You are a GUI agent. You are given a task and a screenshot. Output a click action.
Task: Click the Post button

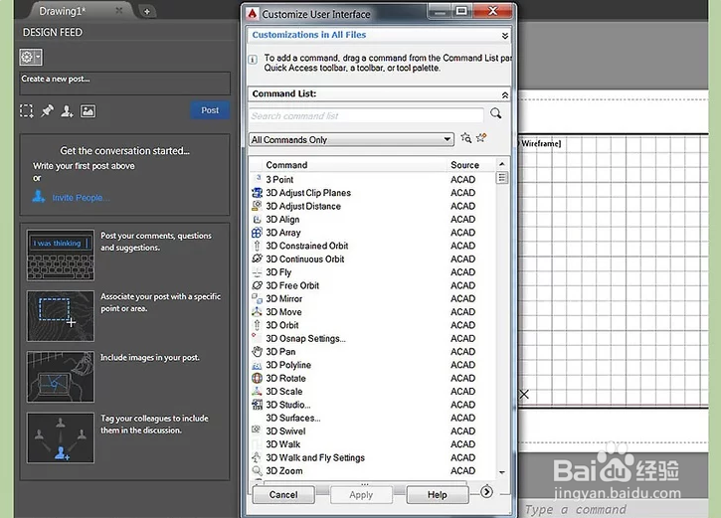coord(210,110)
